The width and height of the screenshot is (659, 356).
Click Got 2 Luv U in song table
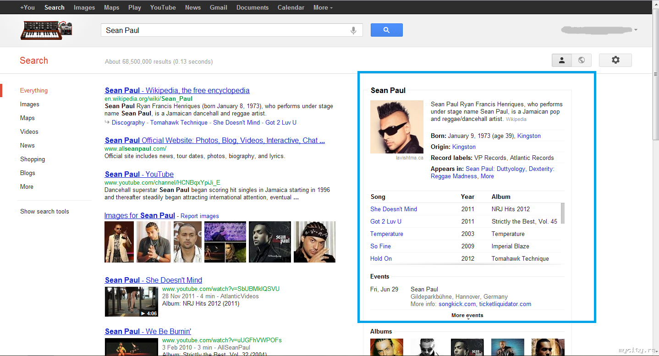click(386, 221)
